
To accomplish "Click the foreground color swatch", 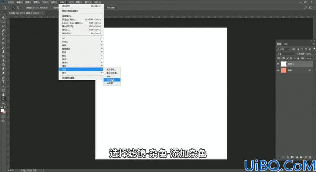I will coord(2,110).
